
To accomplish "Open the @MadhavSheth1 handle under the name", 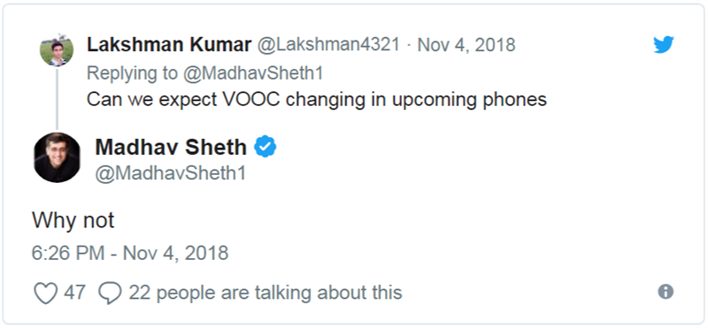I will (170, 173).
